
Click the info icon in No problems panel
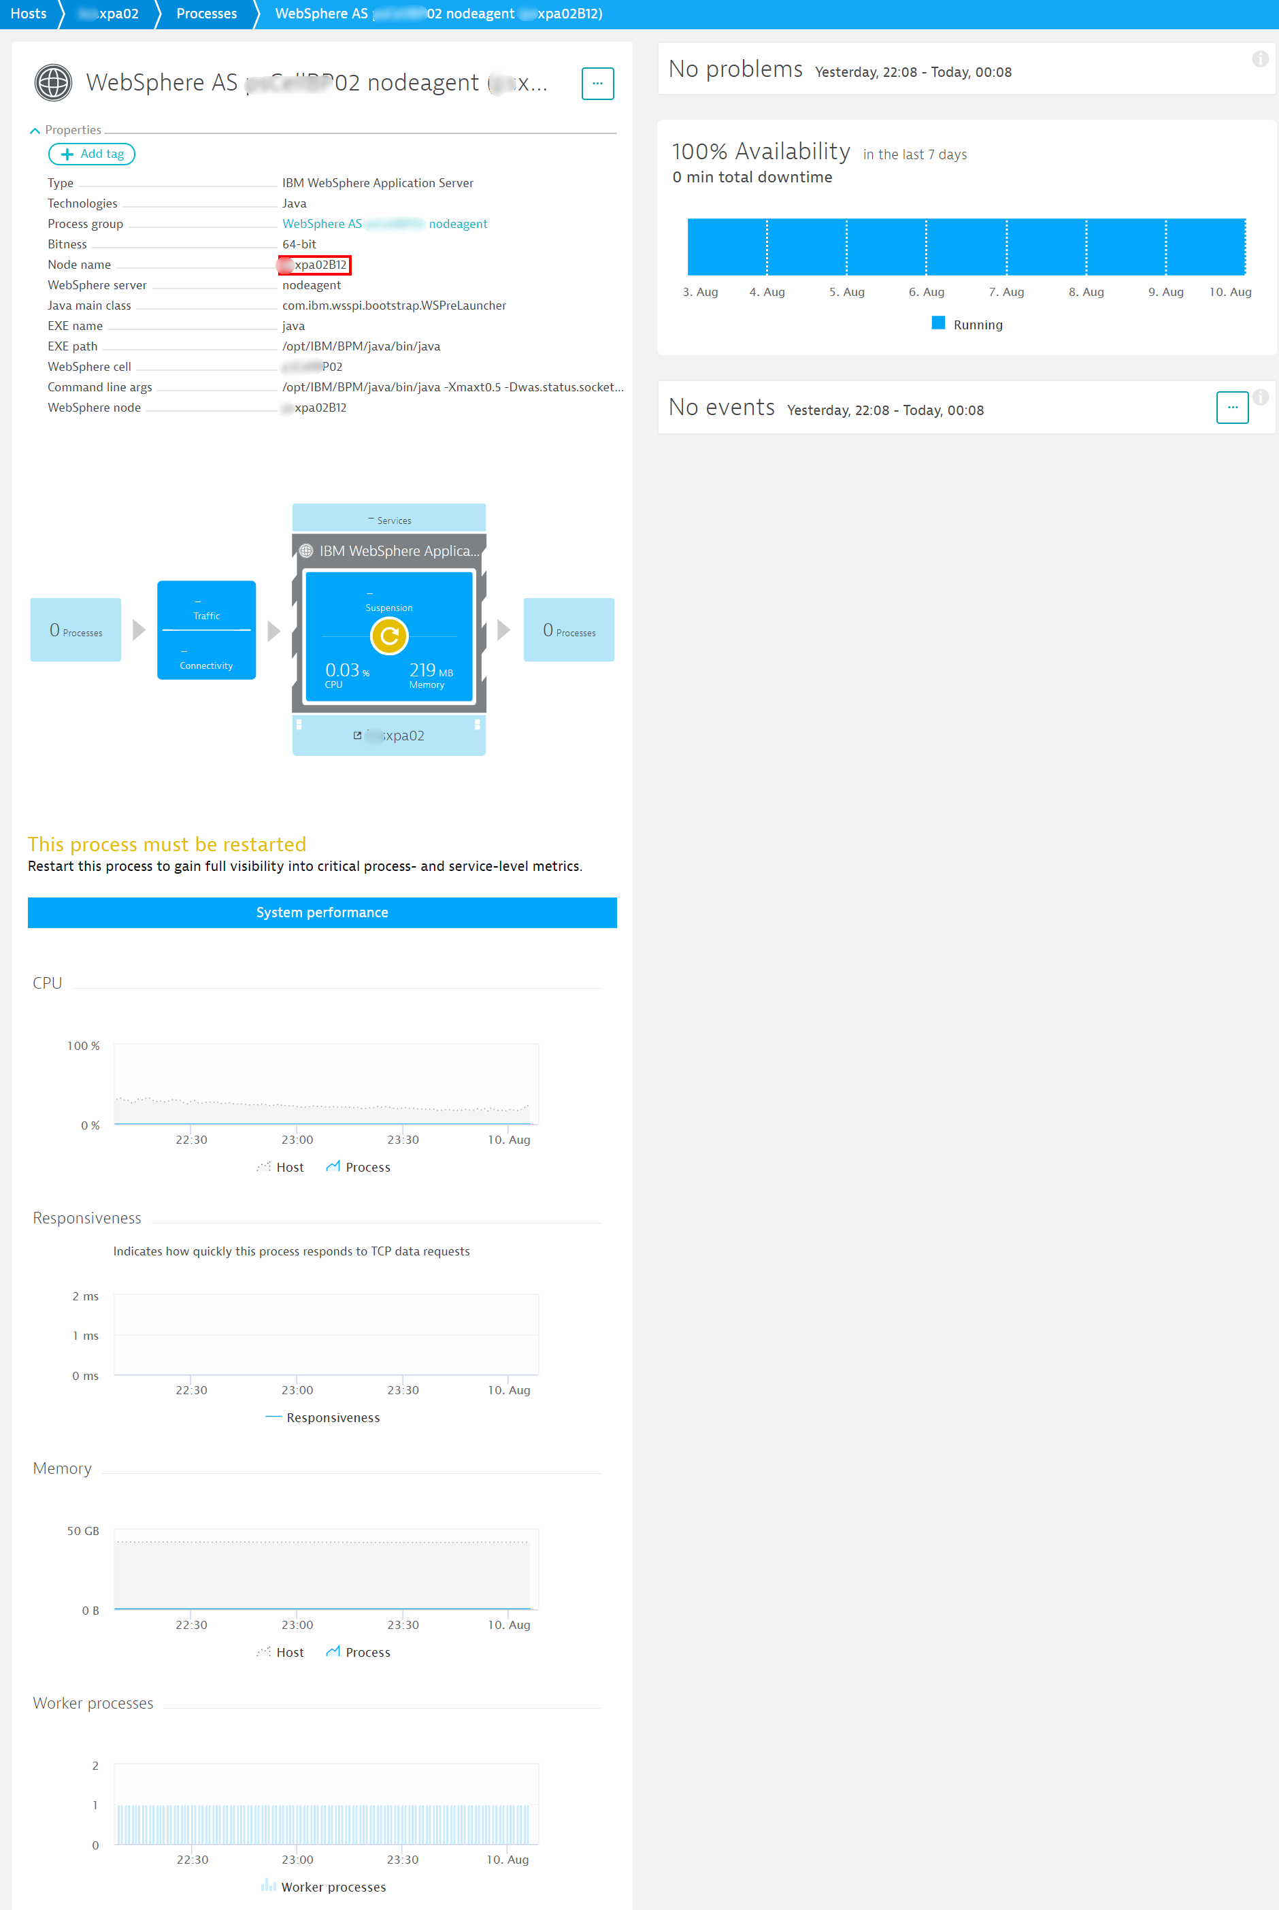pos(1259,59)
